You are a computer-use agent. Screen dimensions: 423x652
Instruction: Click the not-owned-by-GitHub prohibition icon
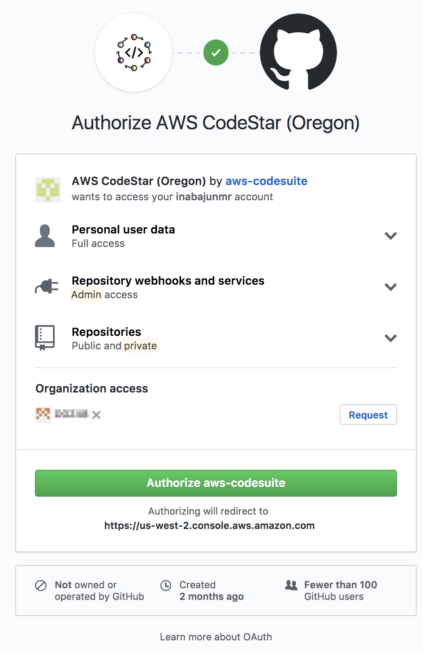click(40, 585)
